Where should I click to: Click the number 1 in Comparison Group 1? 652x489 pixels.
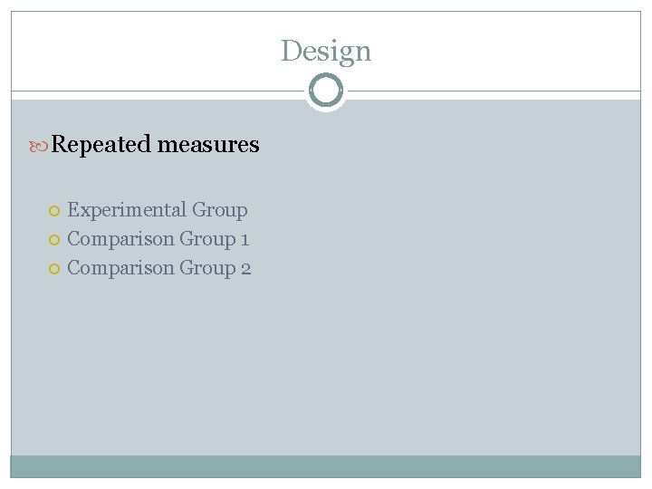click(244, 240)
